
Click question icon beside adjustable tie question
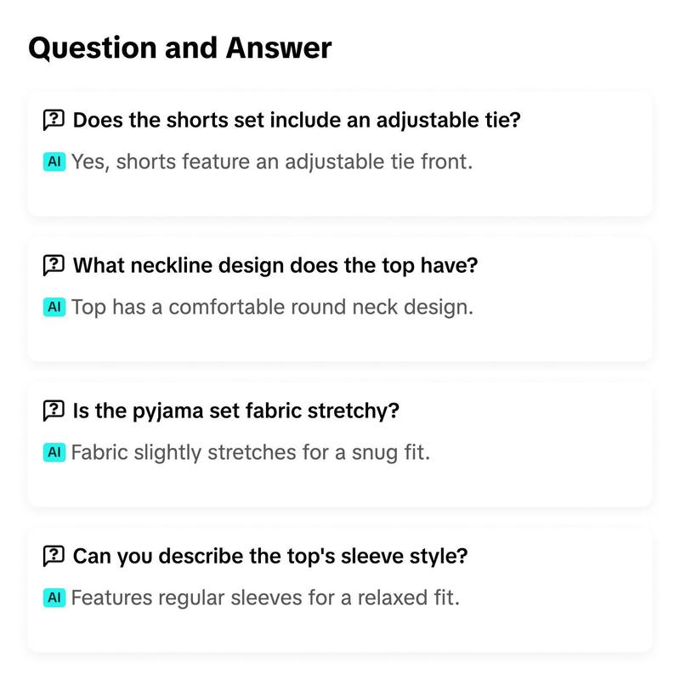pyautogui.click(x=54, y=120)
